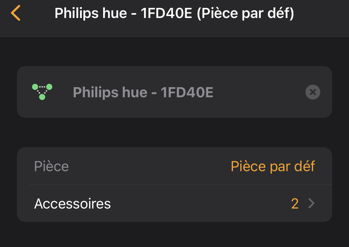This screenshot has height=247, width=349.
Task: Tap the header title Philips hue - 1FD40E
Action: point(124,13)
